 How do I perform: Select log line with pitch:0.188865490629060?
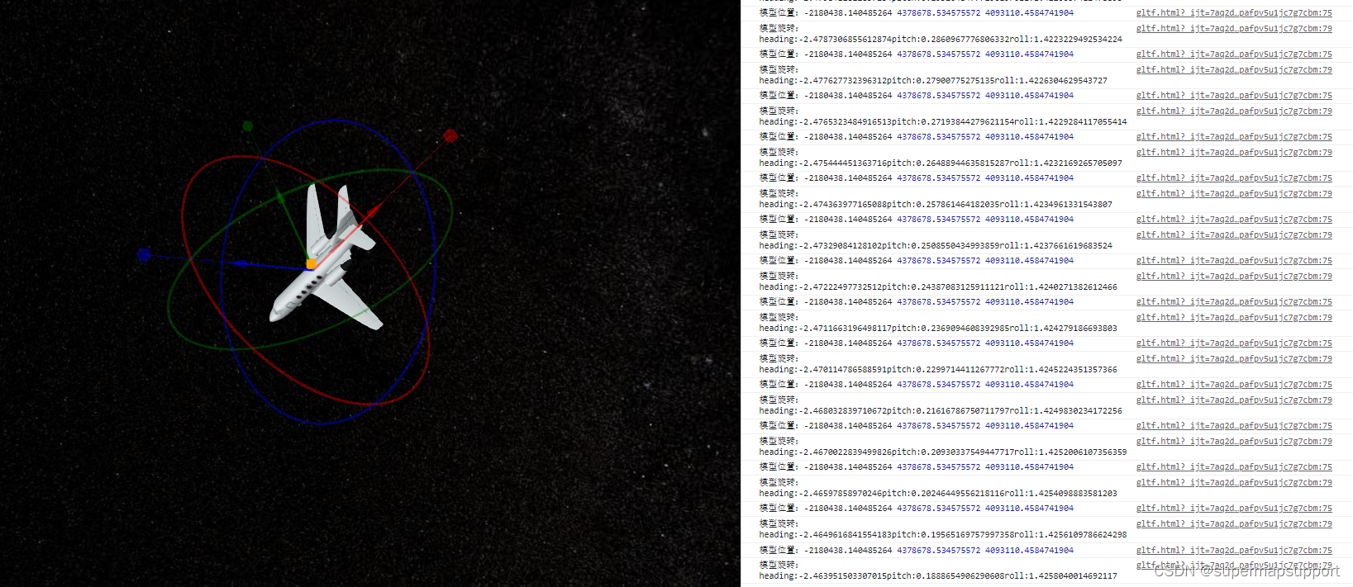pyautogui.click(x=938, y=575)
